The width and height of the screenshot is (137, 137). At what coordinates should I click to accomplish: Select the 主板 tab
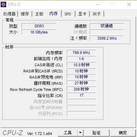39,14
